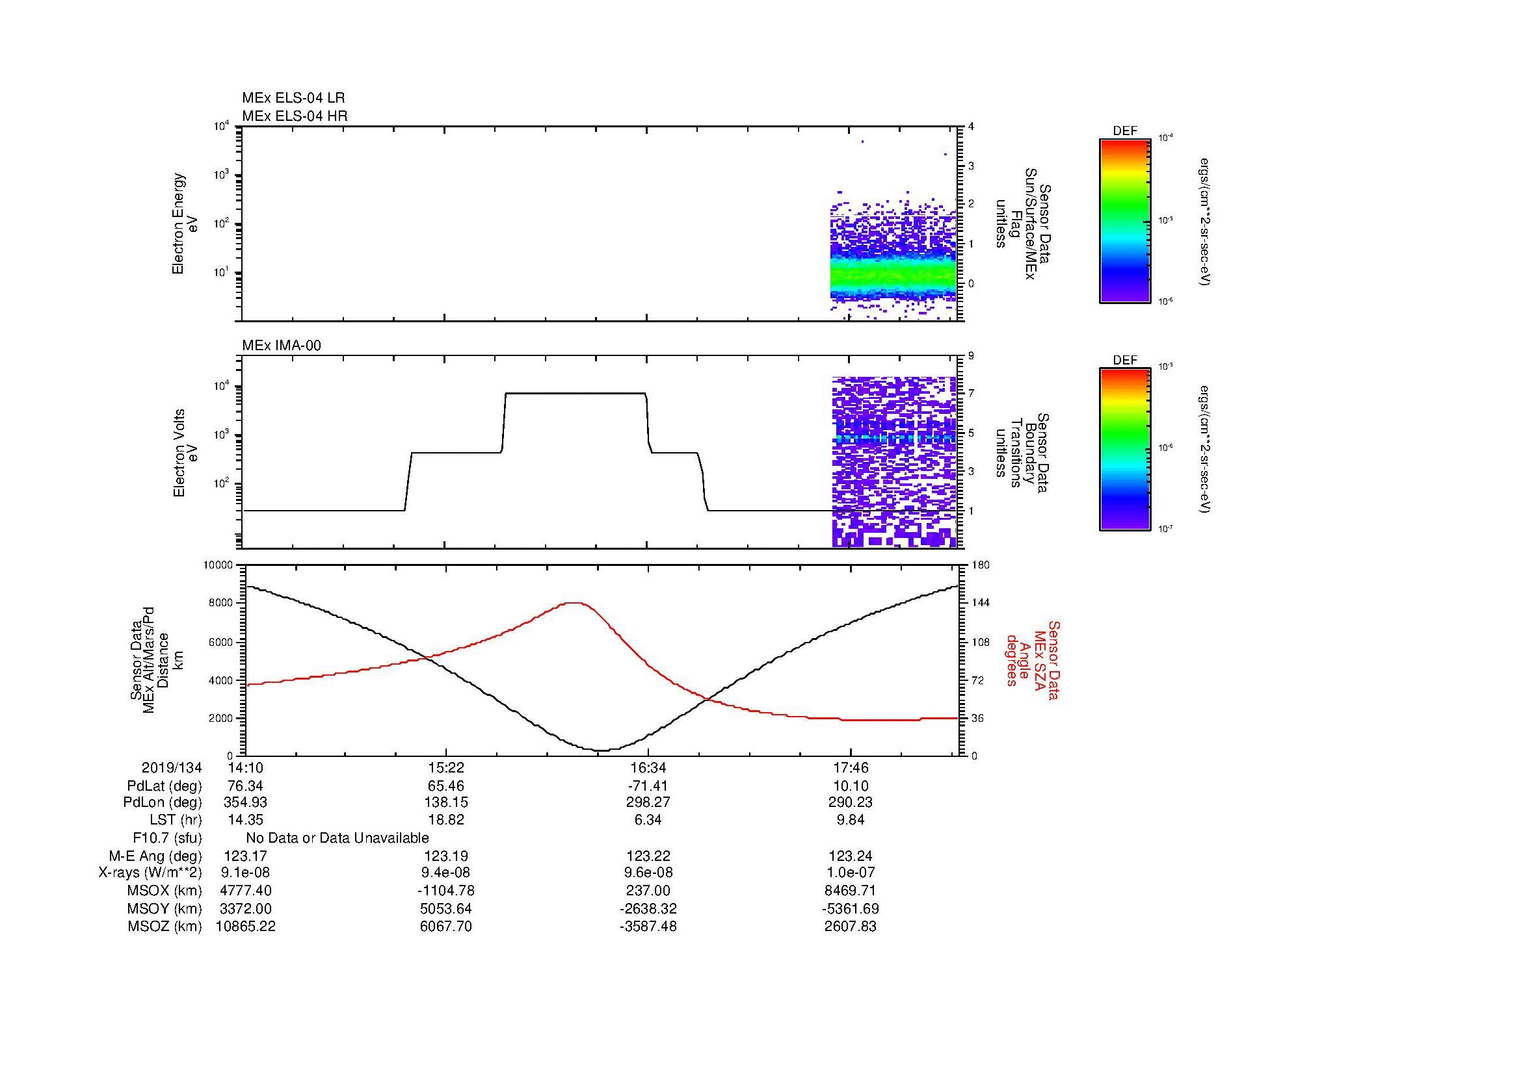Click the 'Sun/Surface/MEx Flag' right axis label

1023,223
